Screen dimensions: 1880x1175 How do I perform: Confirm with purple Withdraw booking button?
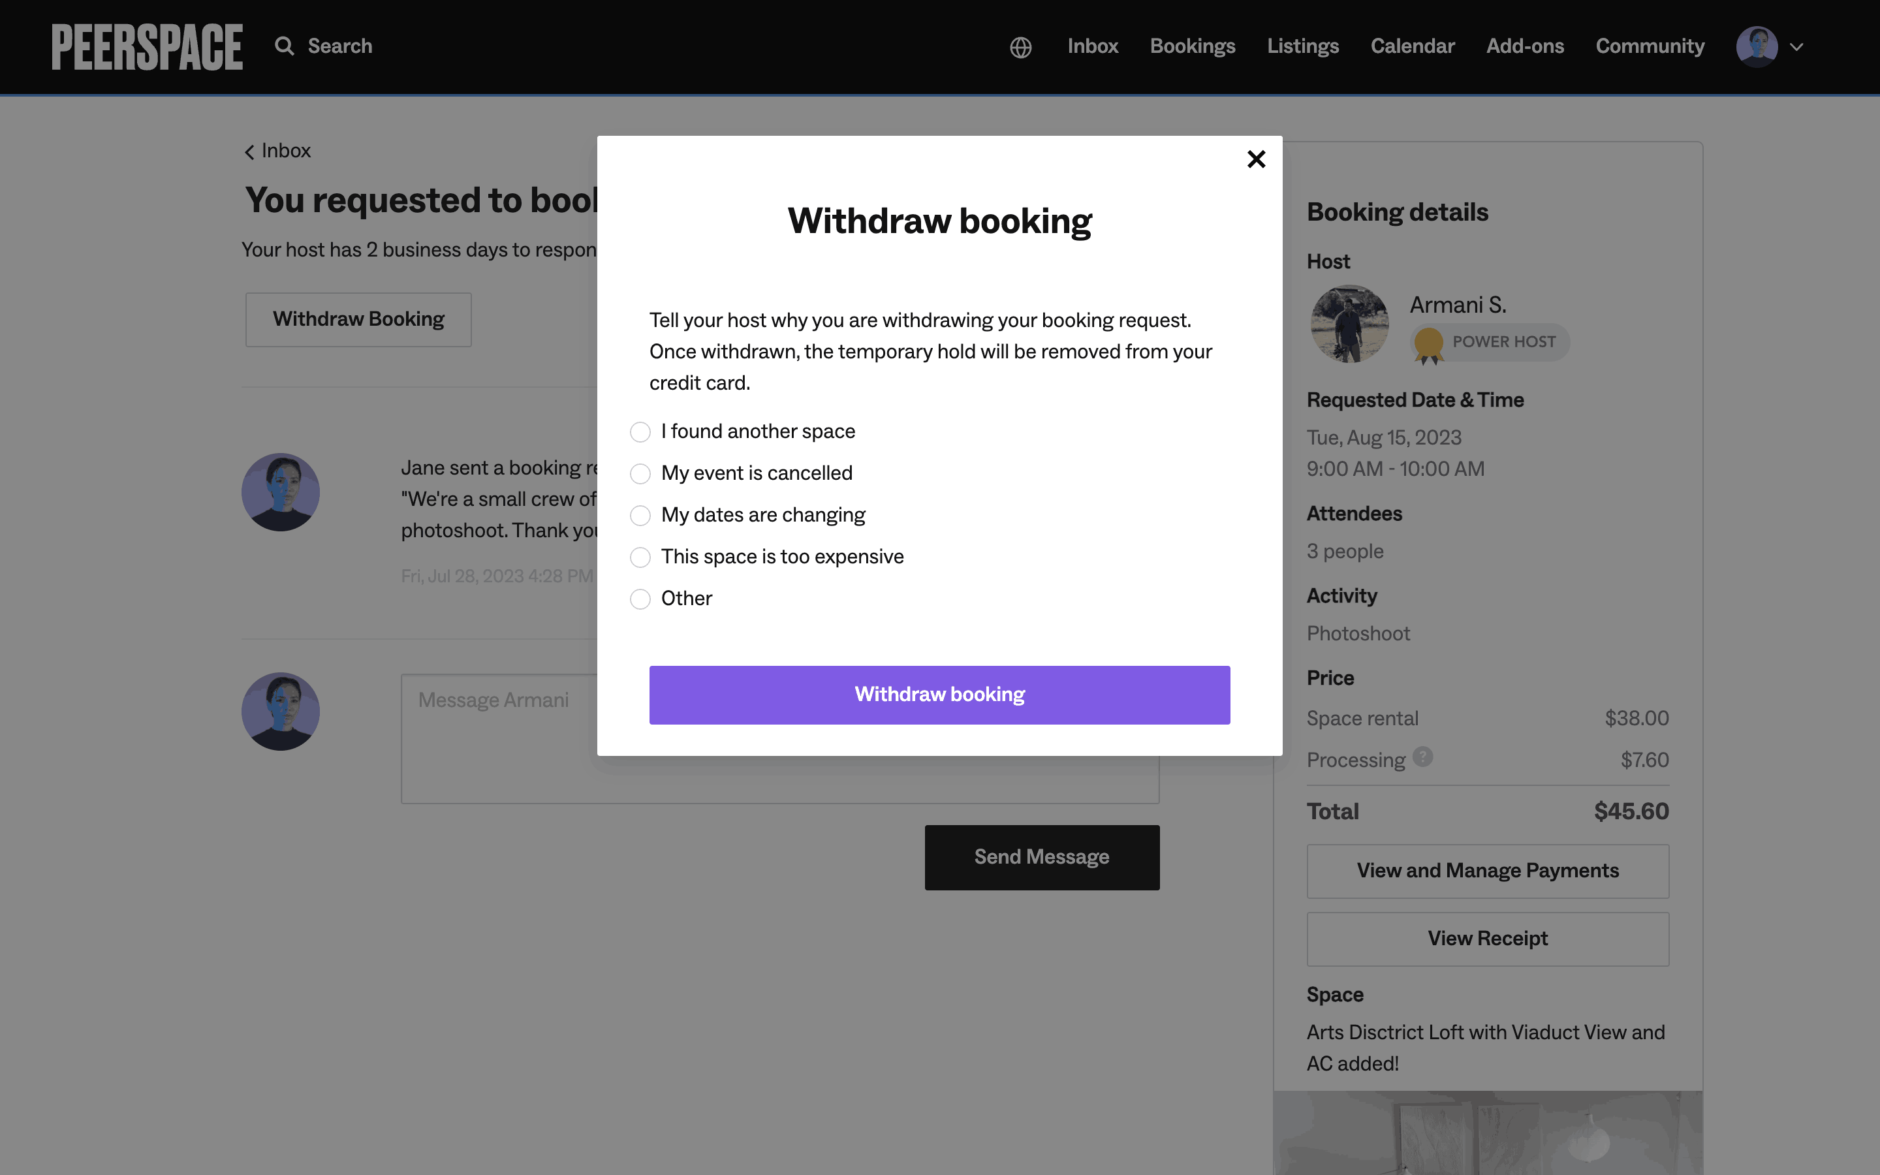point(939,695)
